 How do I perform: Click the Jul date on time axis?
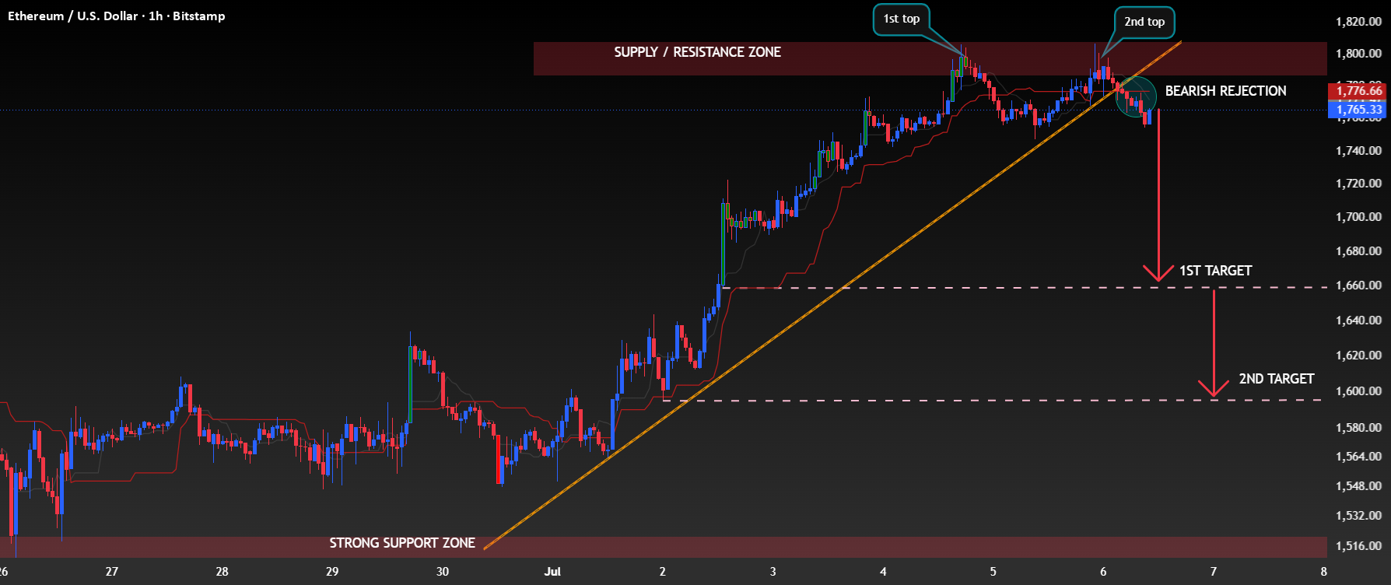point(552,572)
